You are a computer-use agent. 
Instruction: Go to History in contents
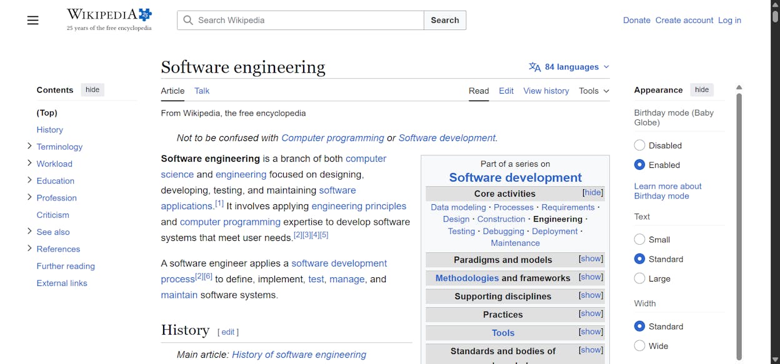[50, 130]
